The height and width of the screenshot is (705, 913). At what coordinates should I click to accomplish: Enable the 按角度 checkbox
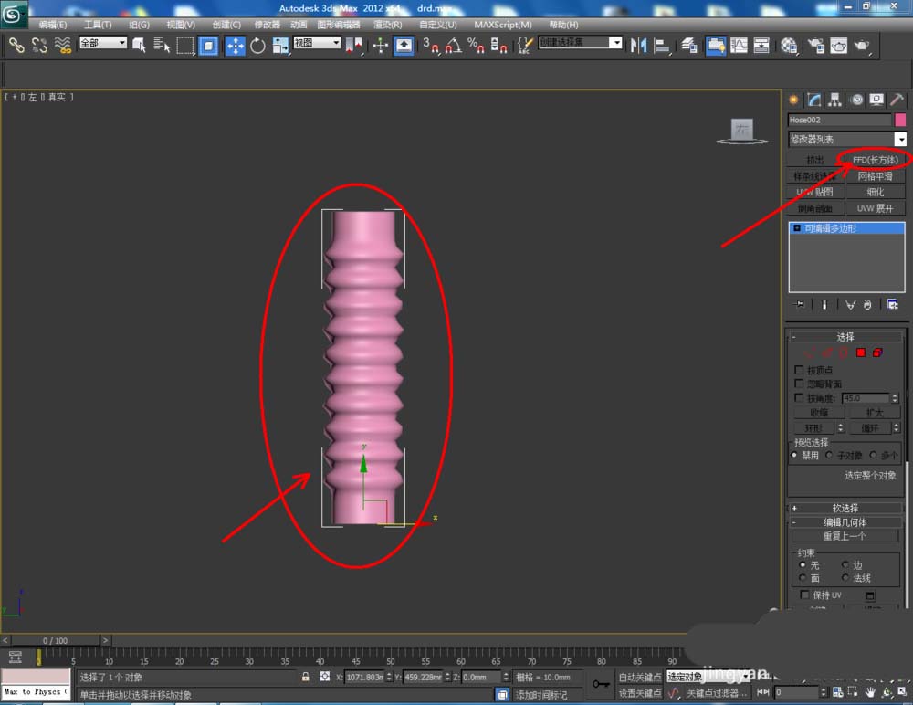(800, 398)
